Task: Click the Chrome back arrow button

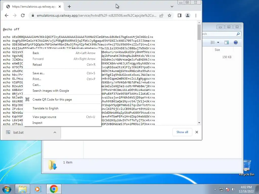Action: pyautogui.click(x=7, y=15)
